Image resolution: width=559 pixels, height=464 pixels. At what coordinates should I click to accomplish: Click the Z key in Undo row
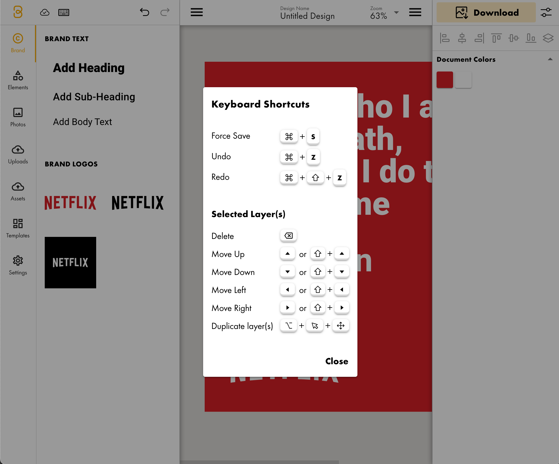(313, 157)
